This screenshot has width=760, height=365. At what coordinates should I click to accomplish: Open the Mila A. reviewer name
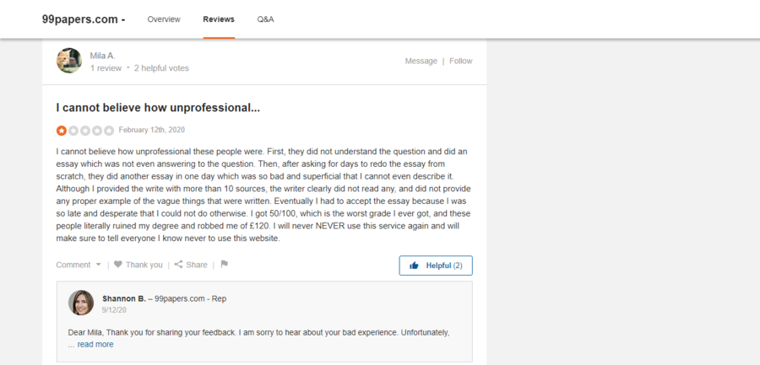point(103,56)
